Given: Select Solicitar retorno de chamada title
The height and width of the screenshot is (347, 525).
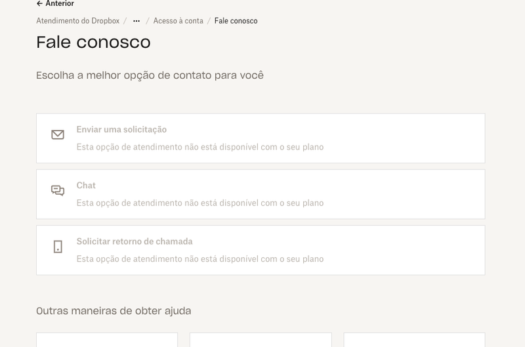Looking at the screenshot, I should (135, 241).
